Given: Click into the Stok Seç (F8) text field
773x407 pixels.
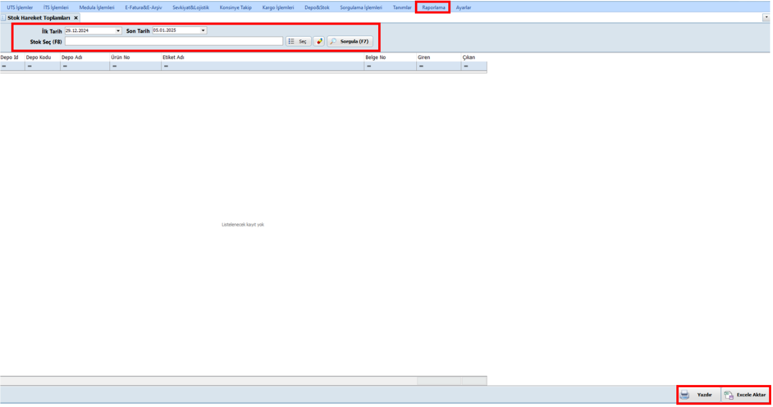Looking at the screenshot, I should tap(174, 41).
